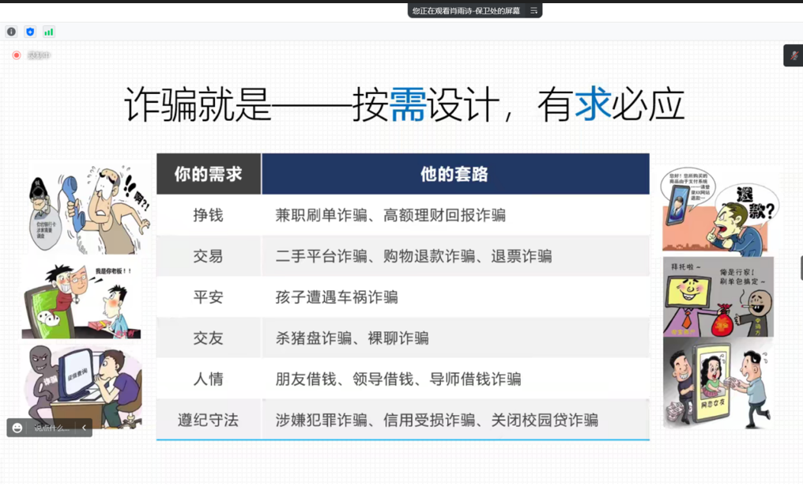Click the blue security shield icon

[x=30, y=32]
